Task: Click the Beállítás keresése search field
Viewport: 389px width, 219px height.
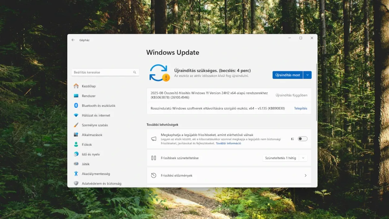Action: tap(102, 72)
